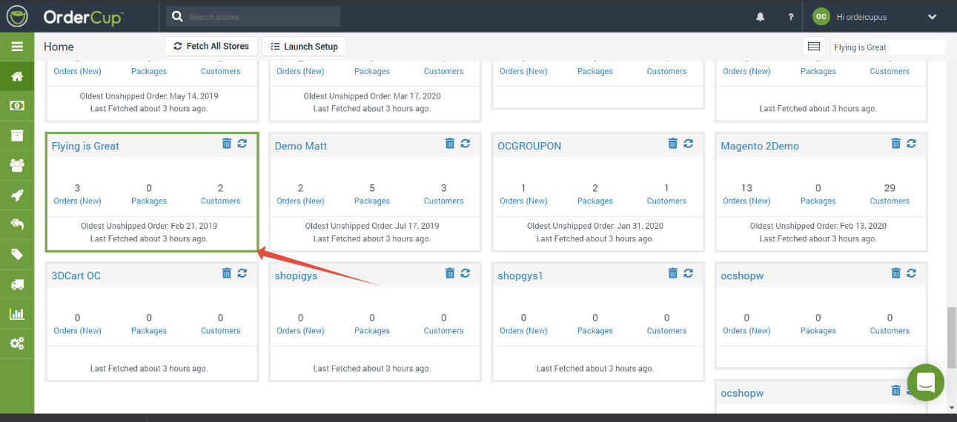Refresh the 3DCart OC store
Screen dimensions: 957x422
click(242, 273)
